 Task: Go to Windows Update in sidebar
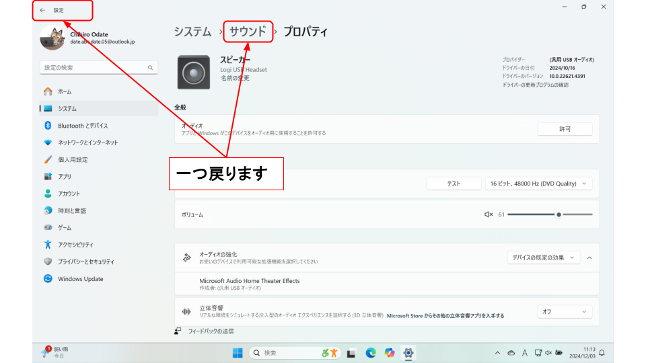(x=80, y=279)
